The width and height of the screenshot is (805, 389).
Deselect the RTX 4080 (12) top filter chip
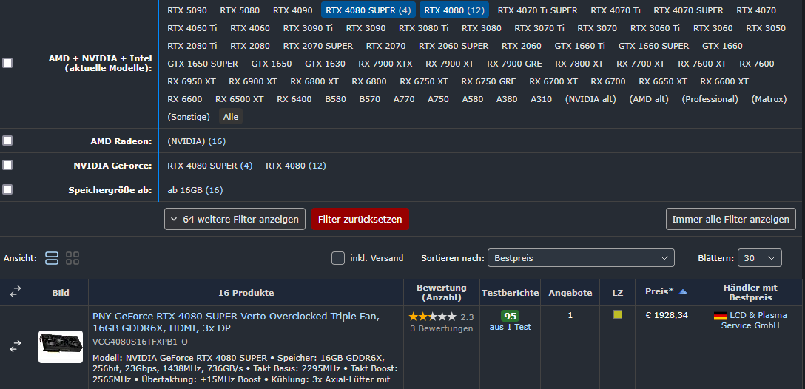tap(454, 10)
